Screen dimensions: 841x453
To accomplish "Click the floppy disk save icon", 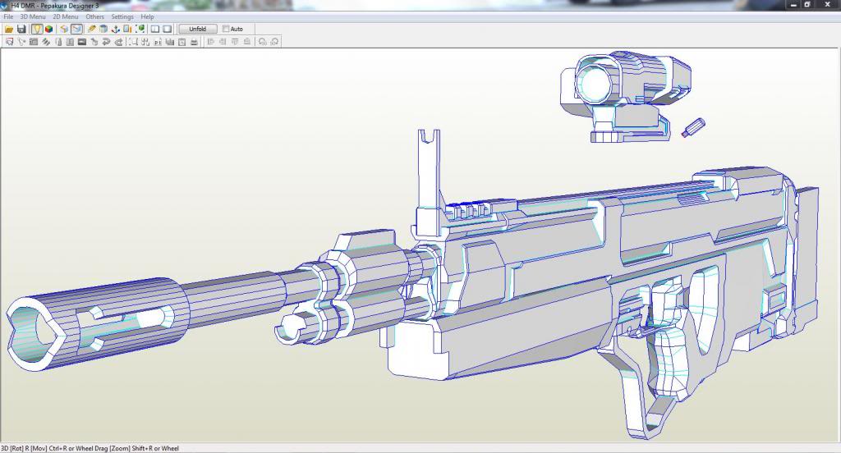I will coord(21,29).
